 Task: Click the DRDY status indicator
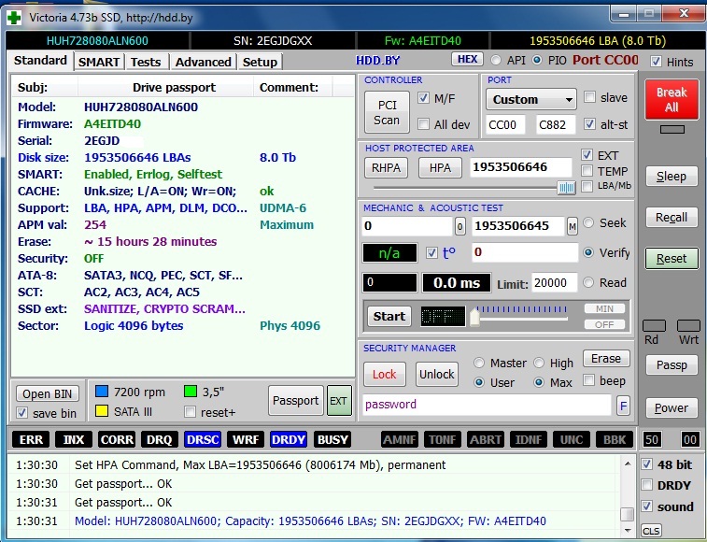(289, 439)
